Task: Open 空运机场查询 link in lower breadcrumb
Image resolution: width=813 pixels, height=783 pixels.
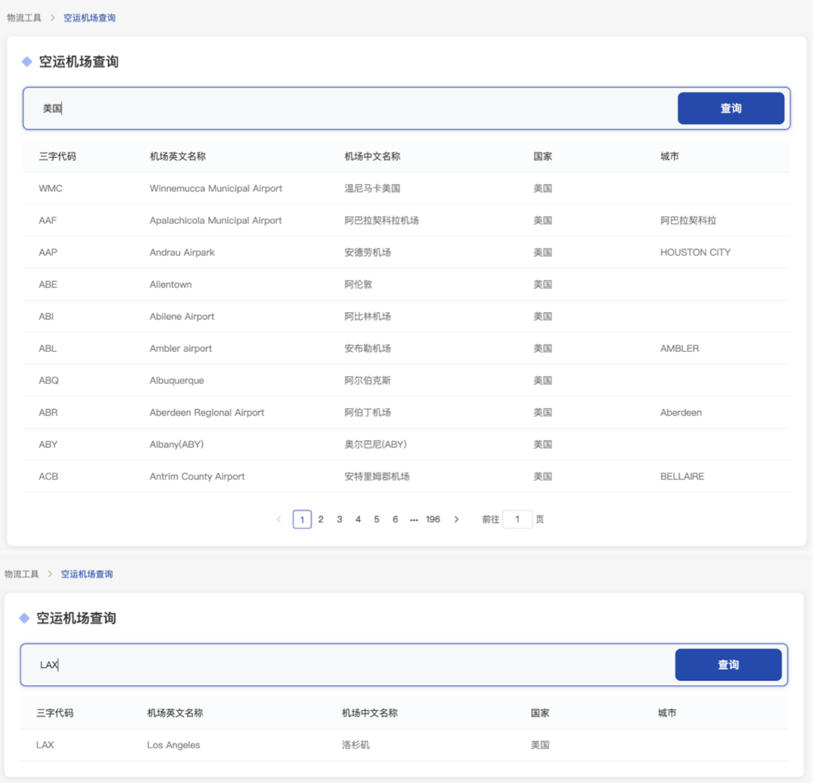Action: [x=87, y=574]
